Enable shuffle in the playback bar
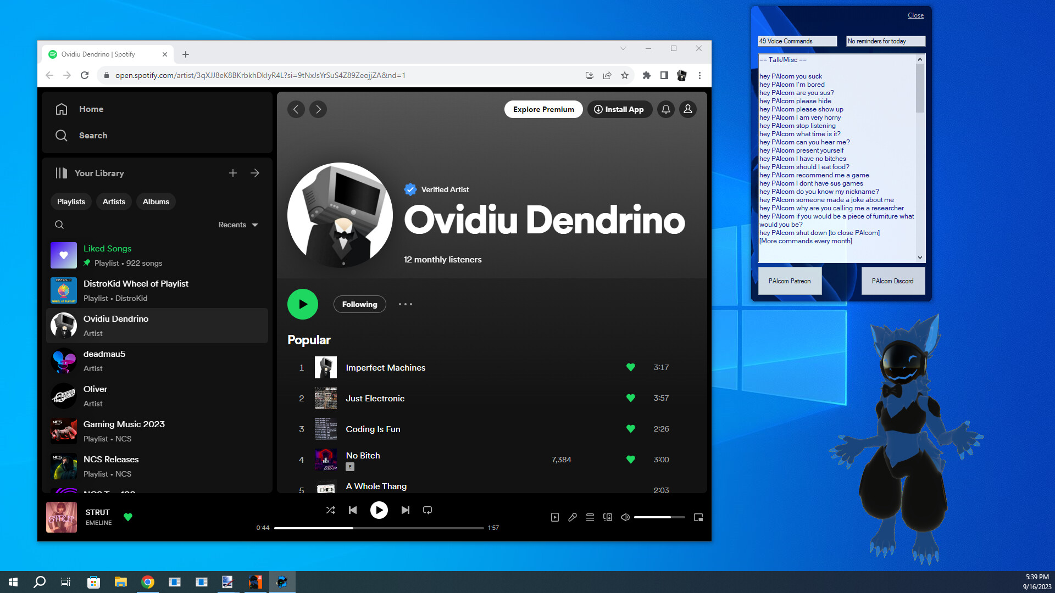The width and height of the screenshot is (1055, 593). (x=331, y=510)
